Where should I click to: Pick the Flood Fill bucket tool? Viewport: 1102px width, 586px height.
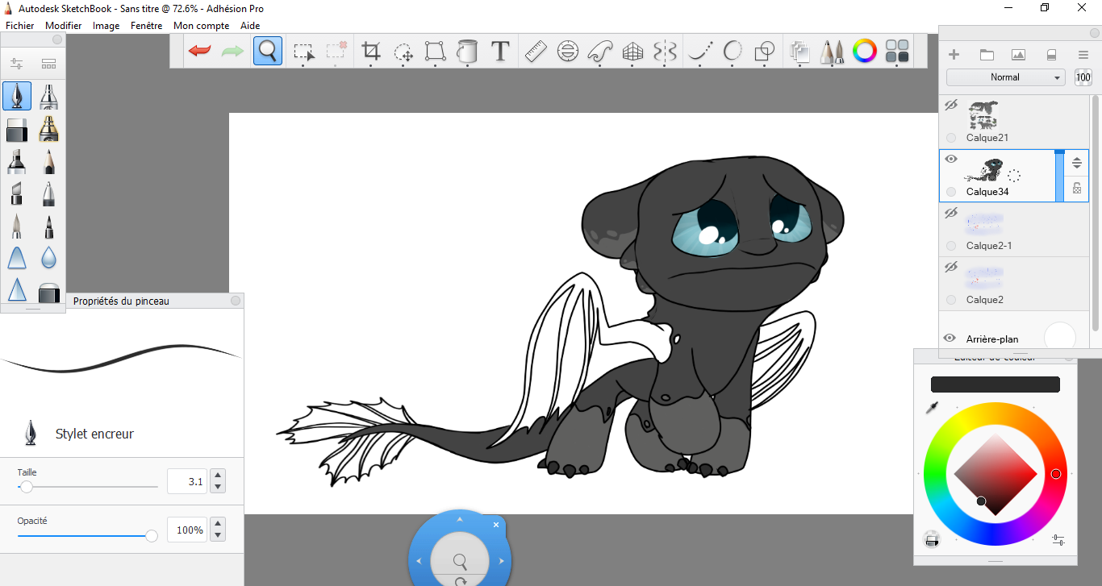[467, 52]
